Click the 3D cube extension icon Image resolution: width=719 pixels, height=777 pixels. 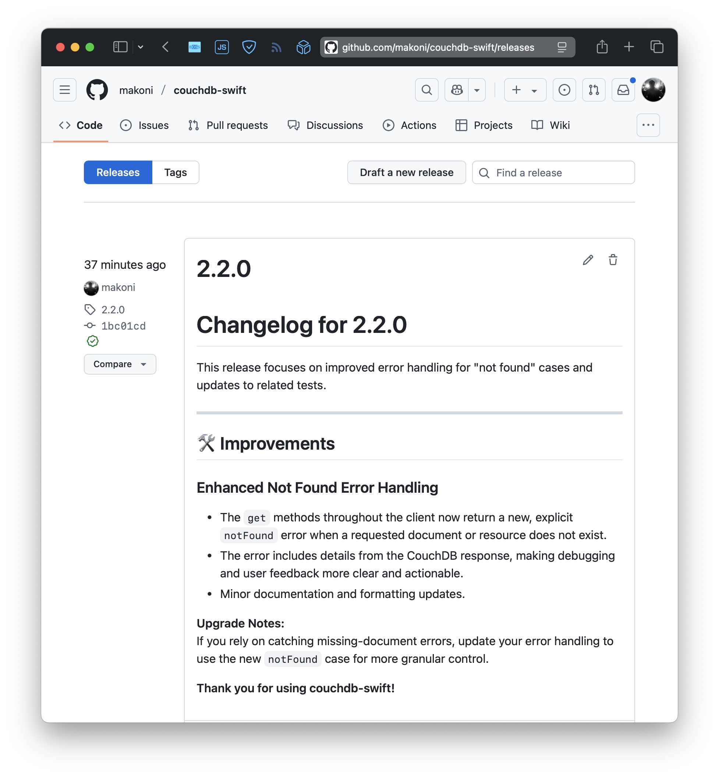[x=304, y=47]
